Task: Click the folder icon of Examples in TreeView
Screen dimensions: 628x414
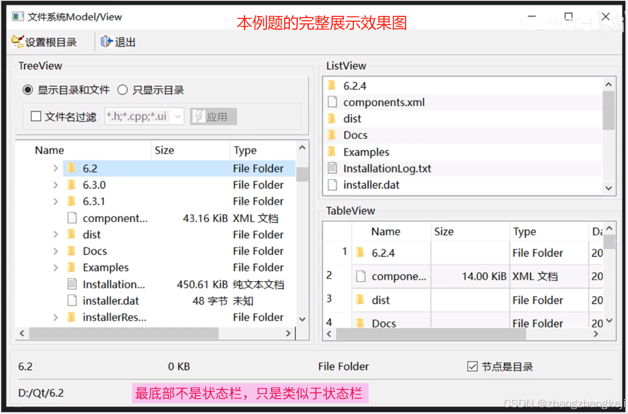Action: pyautogui.click(x=72, y=267)
